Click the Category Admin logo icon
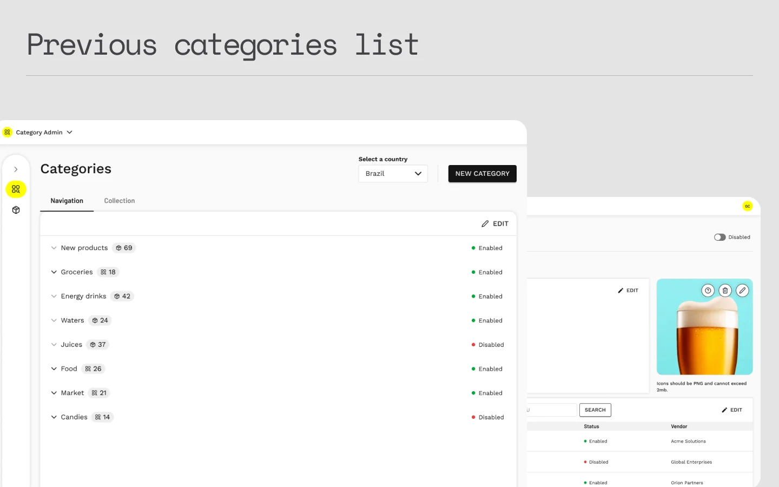The width and height of the screenshot is (779, 487). (7, 132)
